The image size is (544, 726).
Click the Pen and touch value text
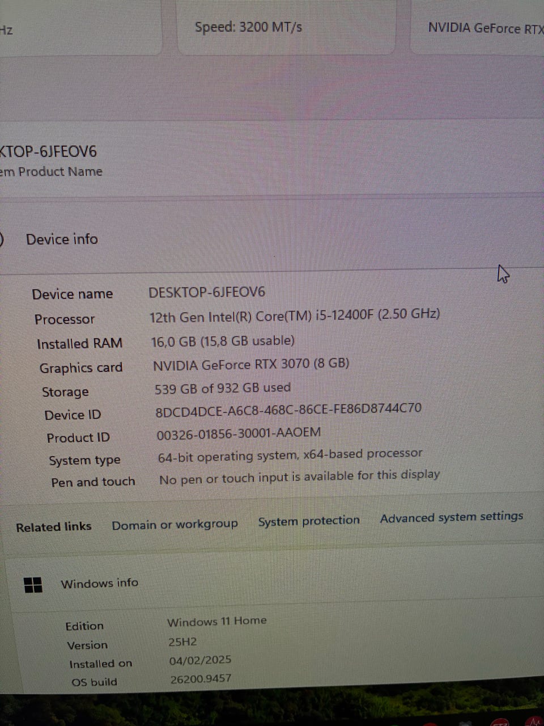(299, 477)
